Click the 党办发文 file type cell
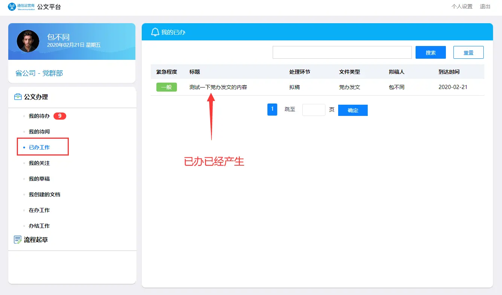This screenshot has width=502, height=295. (x=349, y=87)
